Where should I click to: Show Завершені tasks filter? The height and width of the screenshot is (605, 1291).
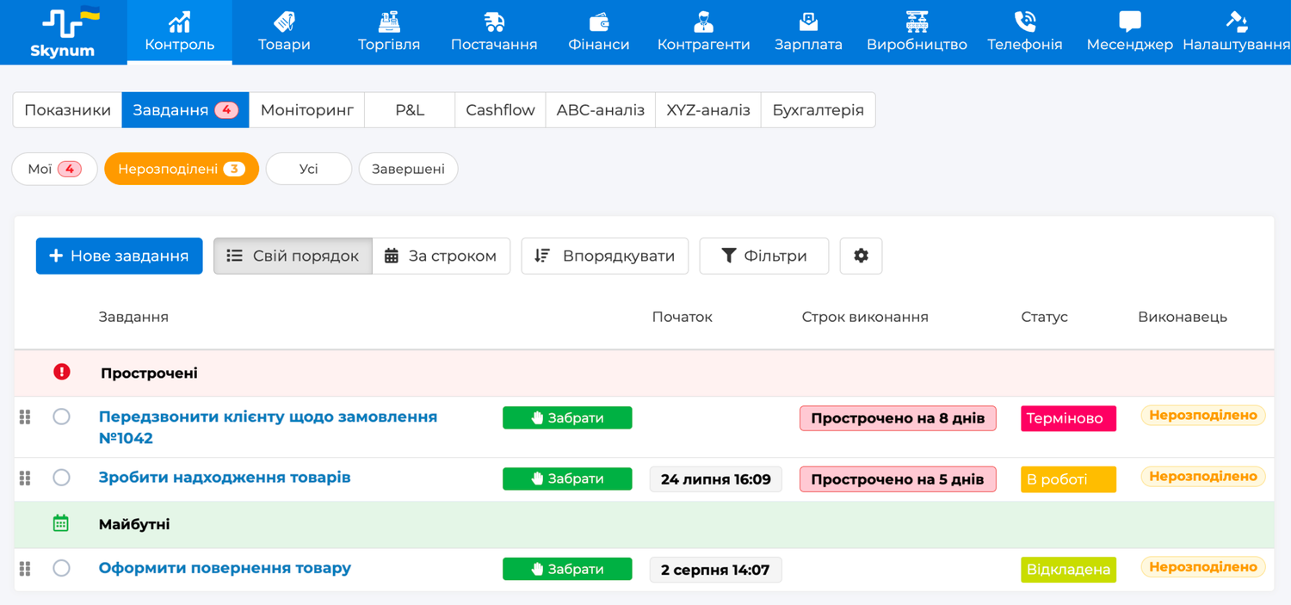[408, 169]
